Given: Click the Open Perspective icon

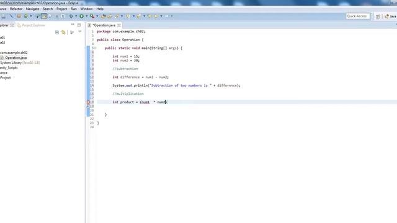Looking at the screenshot, I should coord(378,16).
